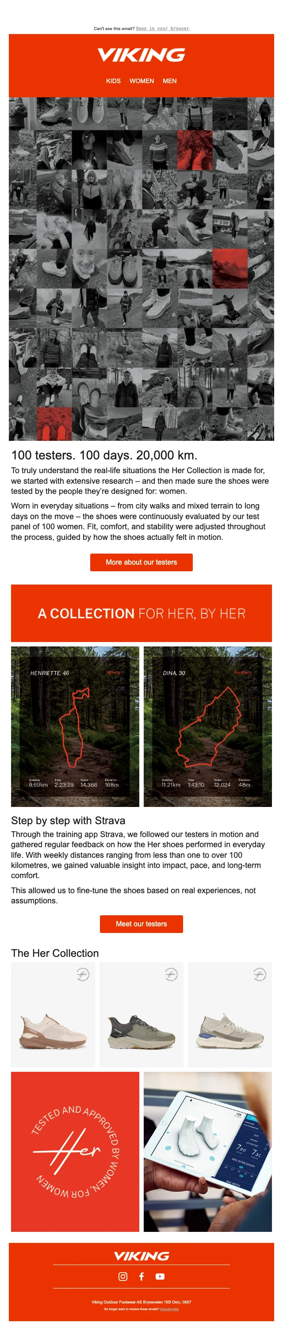
Task: Select the WOMEN menu item
Action: point(142,81)
